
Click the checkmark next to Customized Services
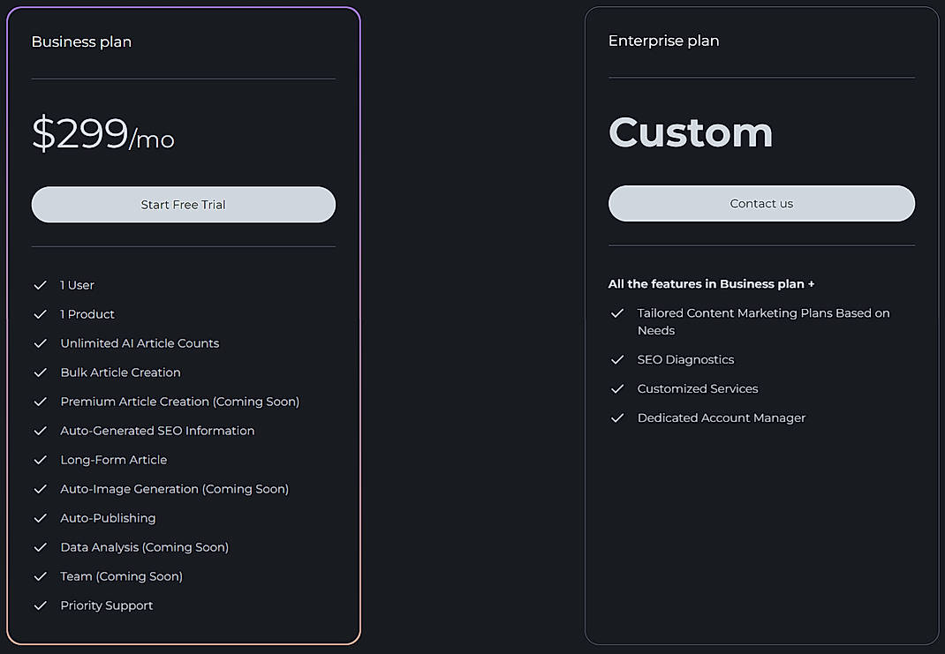click(x=616, y=388)
